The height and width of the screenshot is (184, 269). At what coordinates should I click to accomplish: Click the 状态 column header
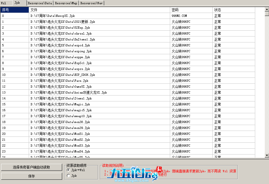[x=234, y=10]
